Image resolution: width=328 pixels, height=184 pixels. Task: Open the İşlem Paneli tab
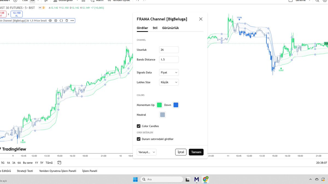90,171
